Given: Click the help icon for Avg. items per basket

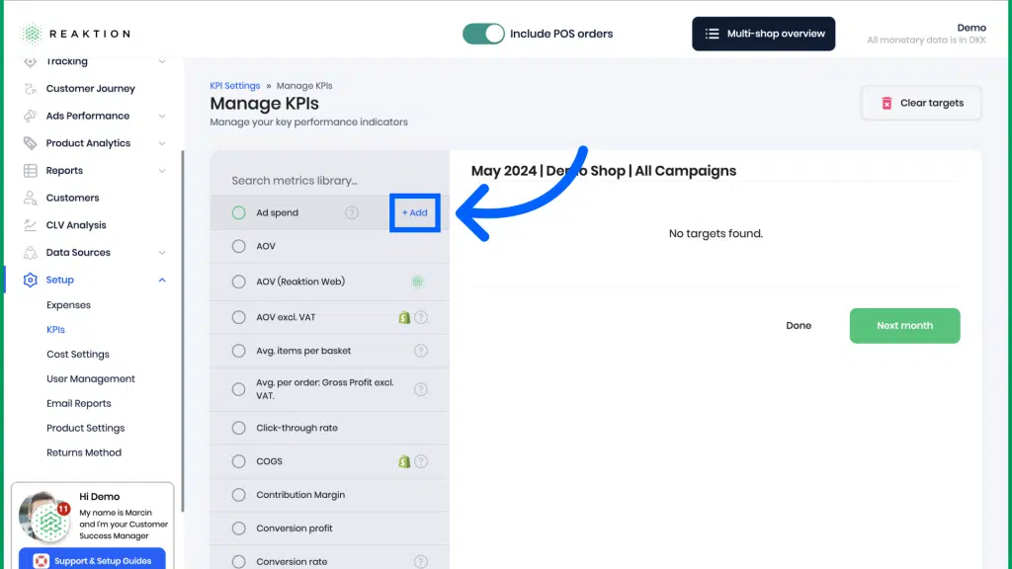Looking at the screenshot, I should tap(421, 351).
